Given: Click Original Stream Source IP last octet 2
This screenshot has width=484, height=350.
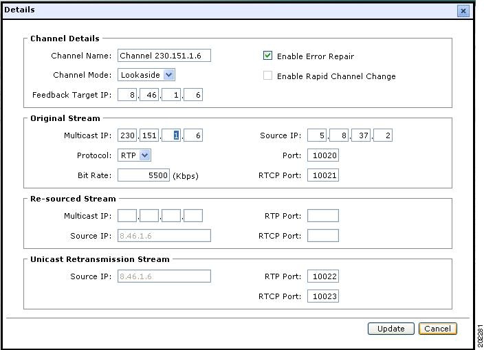Looking at the screenshot, I should pos(383,135).
